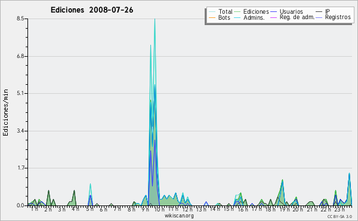Viewport: 358px width, 221px height.
Task: Click the 10 h axis label
Action: pyautogui.click(x=159, y=209)
